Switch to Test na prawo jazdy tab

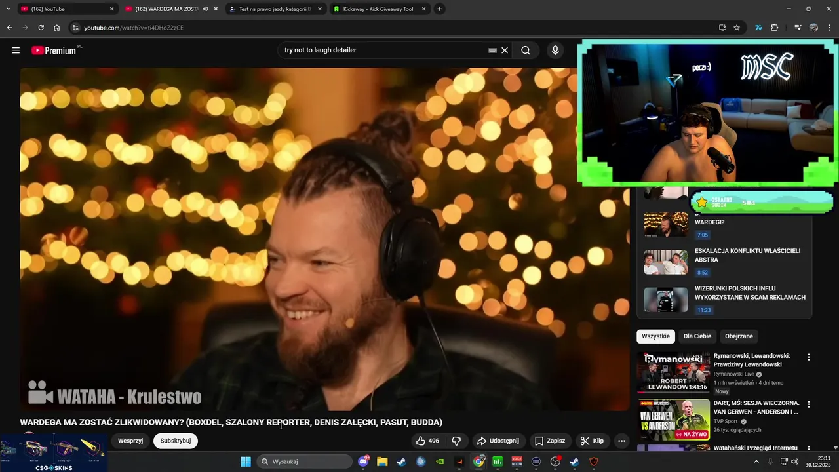tap(275, 9)
